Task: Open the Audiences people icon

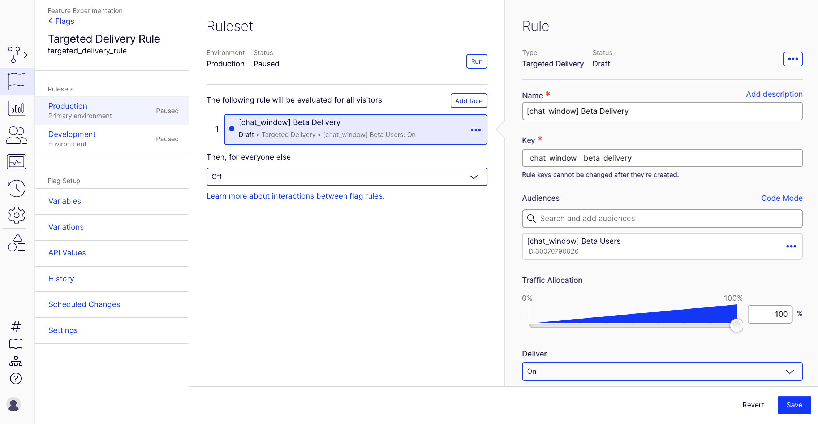Action: (17, 135)
